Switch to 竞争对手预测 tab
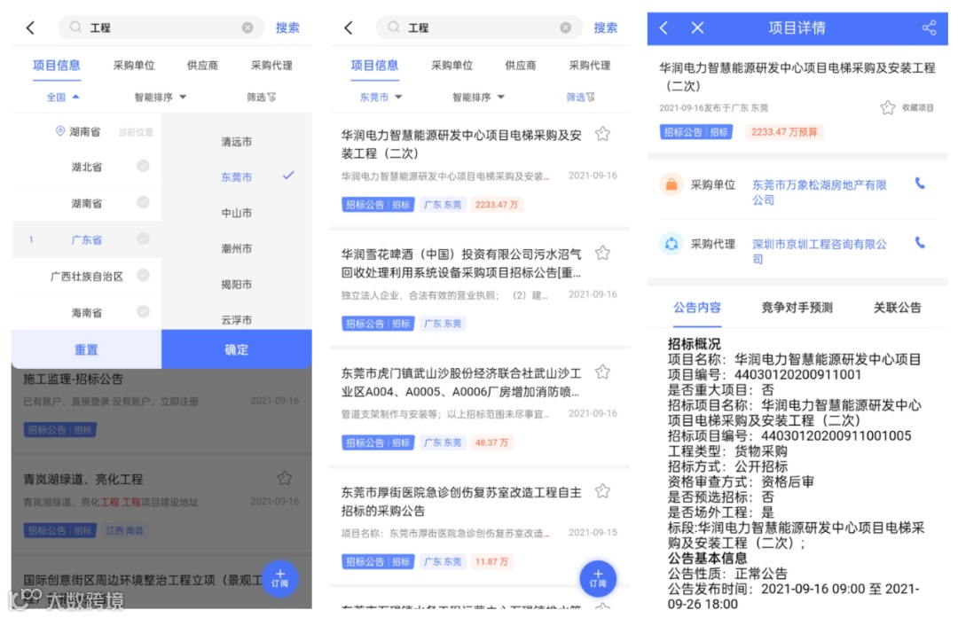This screenshot has width=958, height=618. tap(797, 307)
